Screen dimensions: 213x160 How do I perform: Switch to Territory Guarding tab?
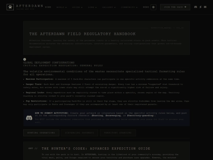click(x=118, y=133)
